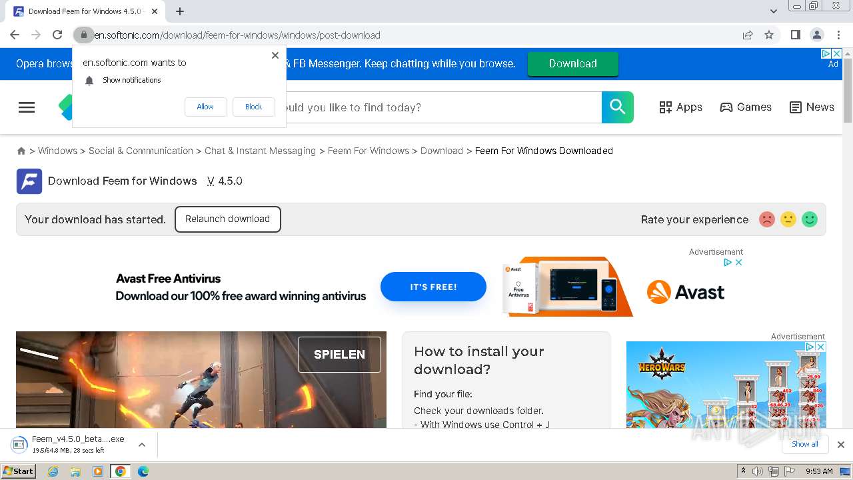Open the volume tray icon
Viewport: 853px width, 480px height.
tap(758, 471)
